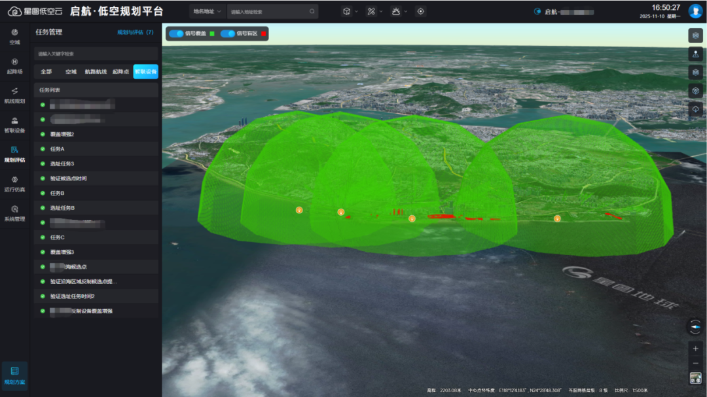Zoom in the map with plus button

tap(695, 349)
